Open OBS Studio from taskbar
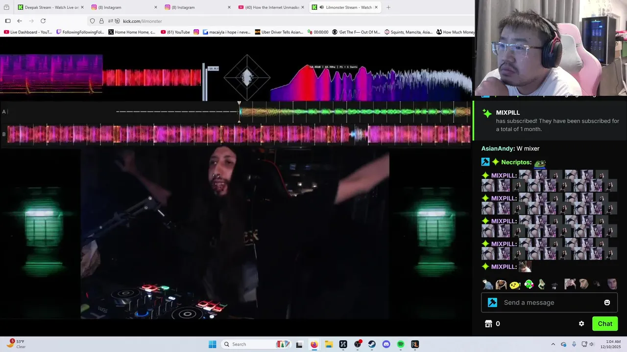627x352 pixels. 358,344
